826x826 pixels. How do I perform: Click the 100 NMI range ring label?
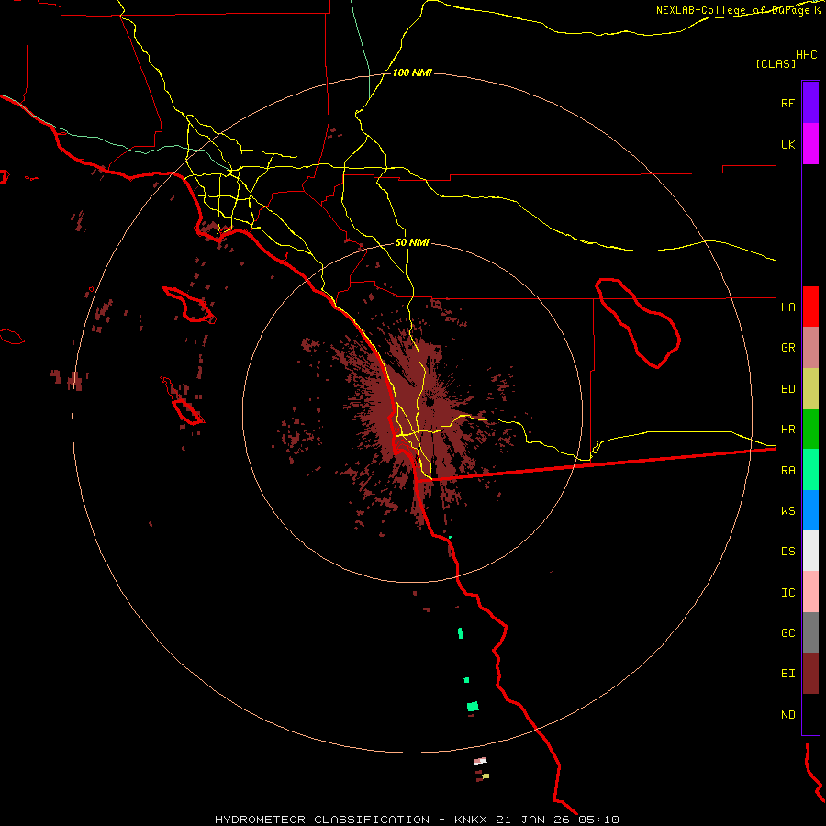coord(412,73)
